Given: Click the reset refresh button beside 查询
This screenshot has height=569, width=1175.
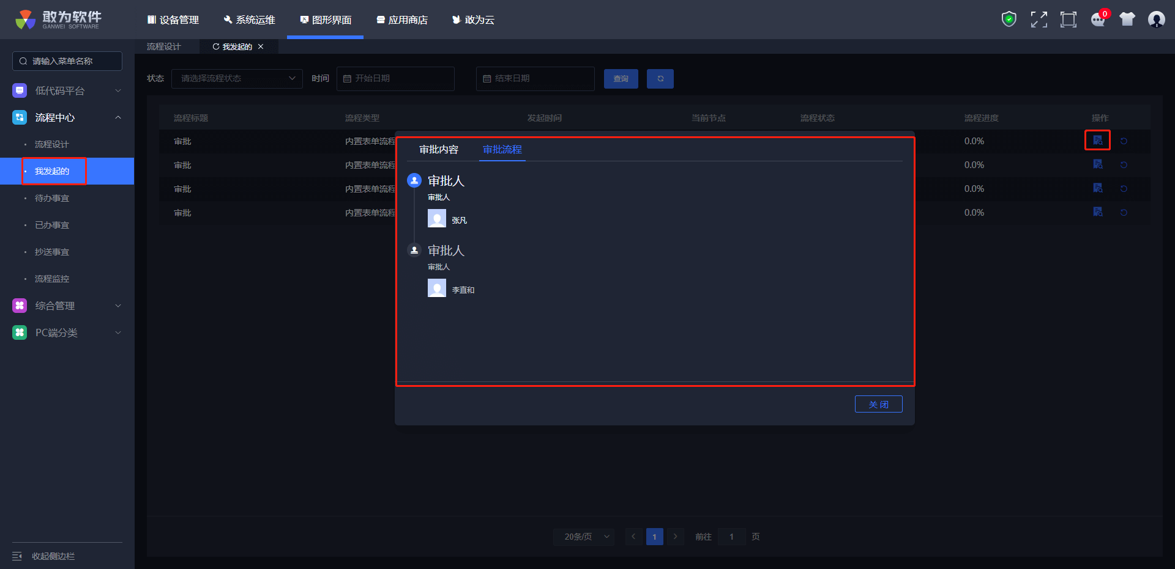Looking at the screenshot, I should pyautogui.click(x=660, y=79).
